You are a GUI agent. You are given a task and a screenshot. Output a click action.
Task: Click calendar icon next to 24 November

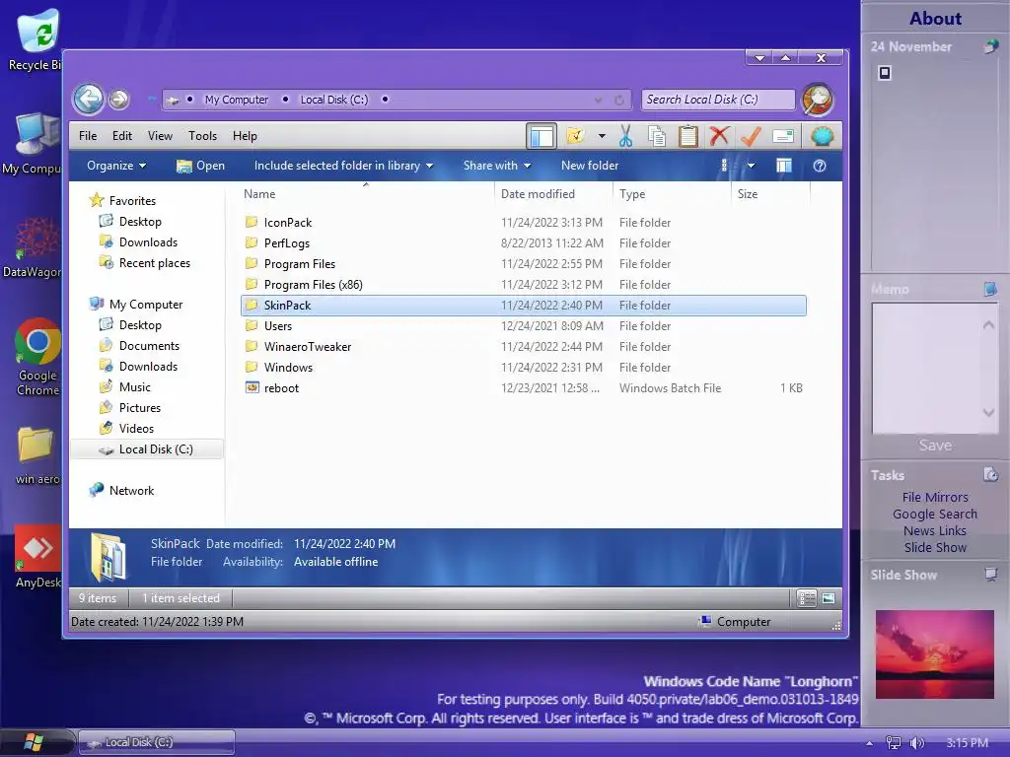(x=990, y=46)
